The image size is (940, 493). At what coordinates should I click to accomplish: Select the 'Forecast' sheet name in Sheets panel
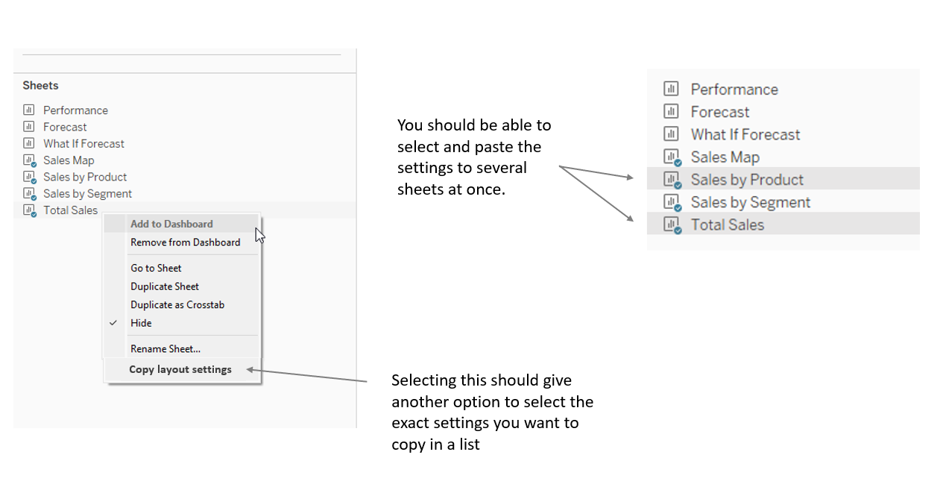click(65, 127)
